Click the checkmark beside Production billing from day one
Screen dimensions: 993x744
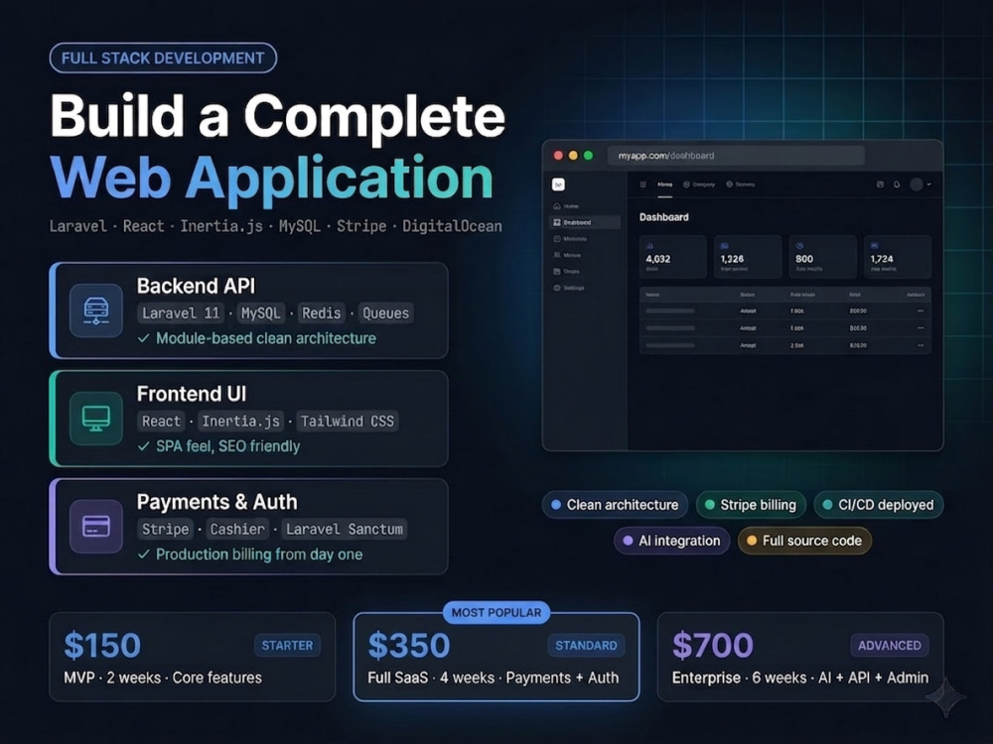[144, 555]
